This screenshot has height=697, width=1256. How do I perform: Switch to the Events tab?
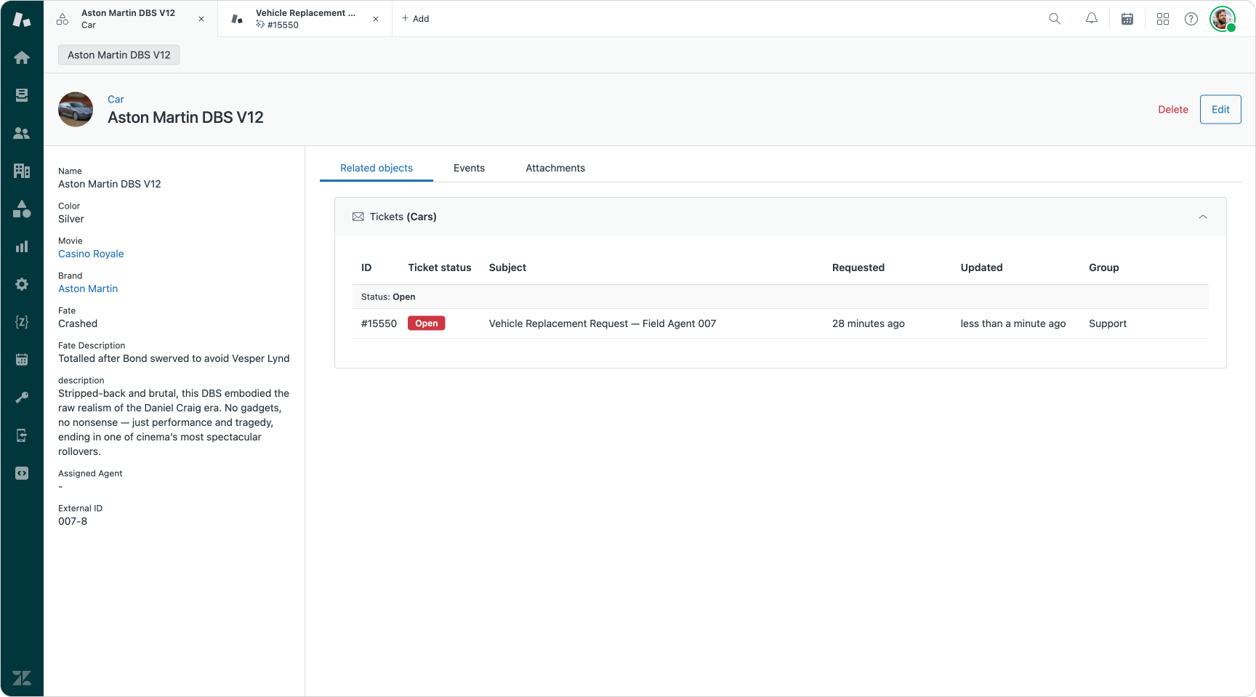[469, 168]
